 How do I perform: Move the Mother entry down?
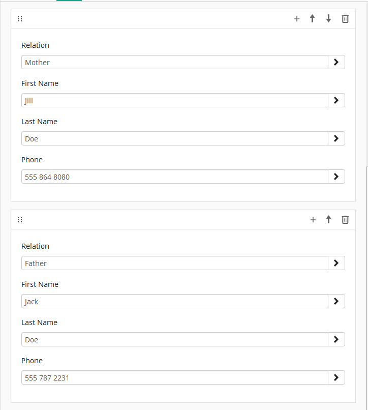(328, 18)
